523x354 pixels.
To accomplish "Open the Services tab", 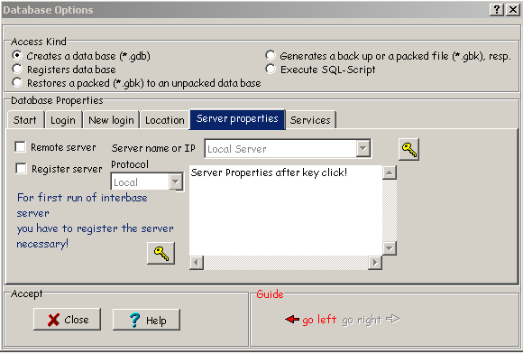I will pyautogui.click(x=310, y=120).
